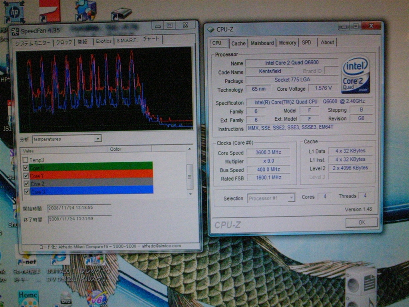Open the BUFFALO DVD desktop shortcut

(60, 260)
